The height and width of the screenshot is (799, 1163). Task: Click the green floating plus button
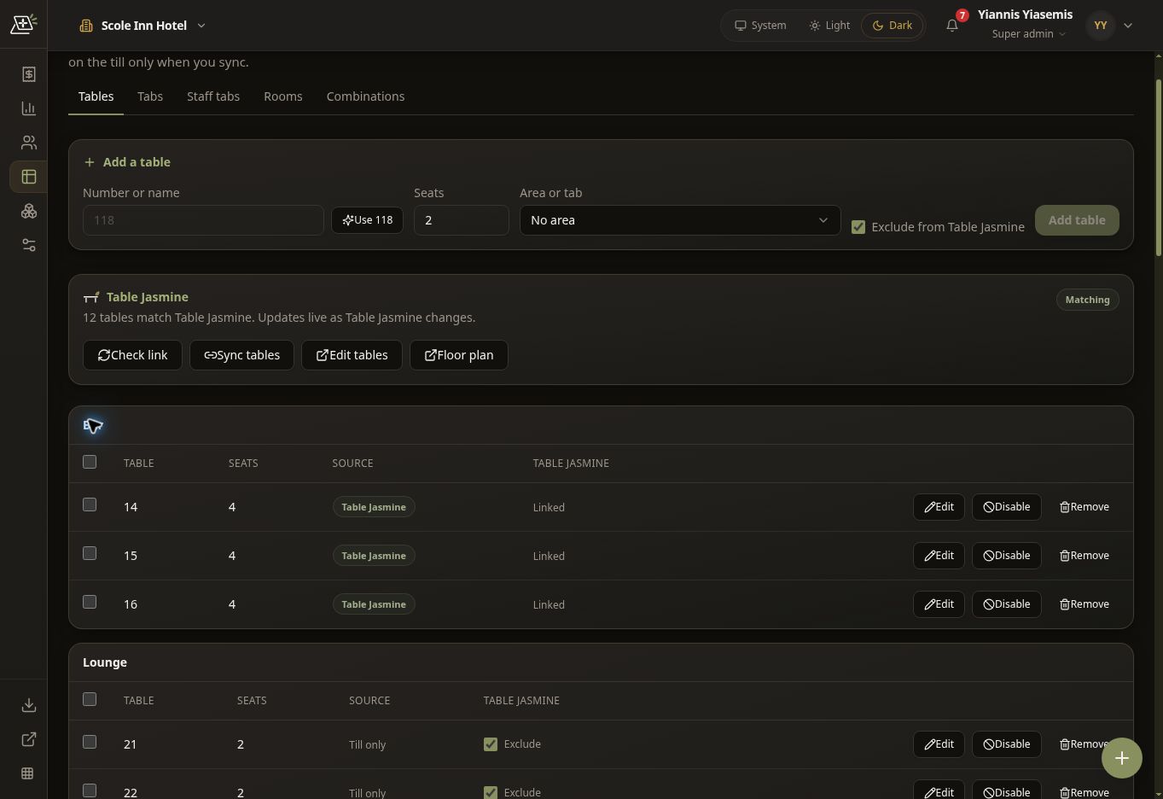pos(1121,758)
